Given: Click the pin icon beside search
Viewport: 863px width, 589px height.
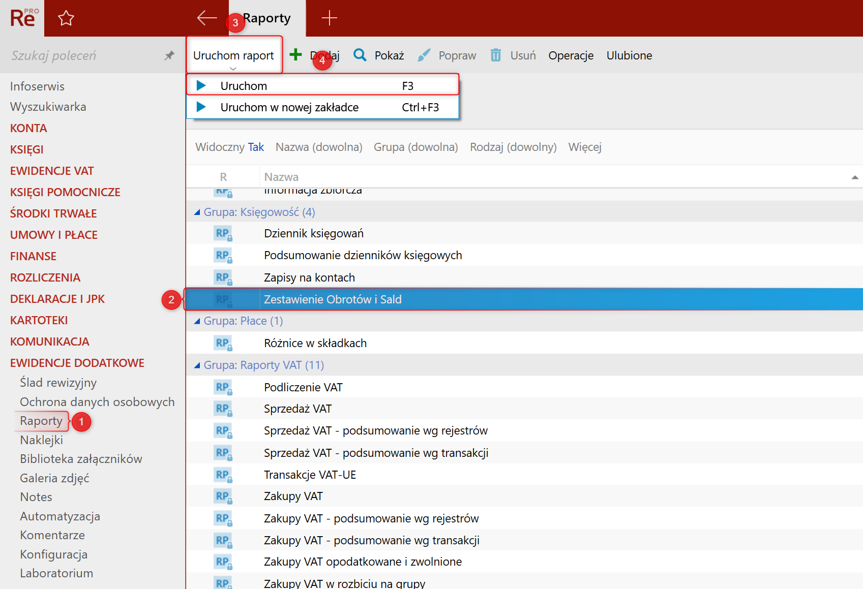Looking at the screenshot, I should (169, 55).
